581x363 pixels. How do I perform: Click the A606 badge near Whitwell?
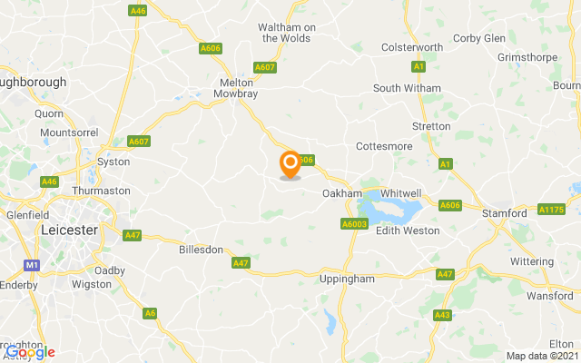point(450,205)
